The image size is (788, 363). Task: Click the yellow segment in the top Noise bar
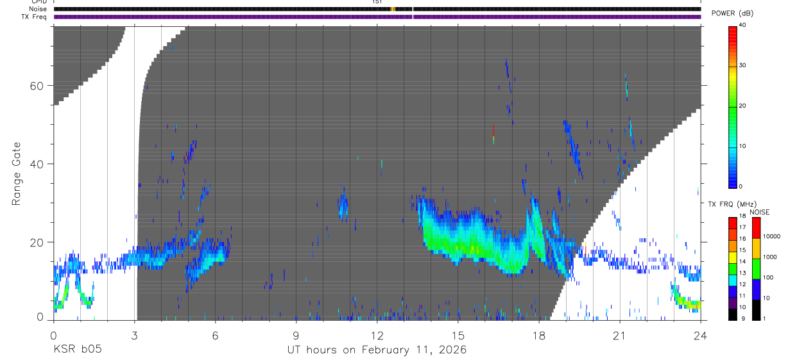[x=392, y=9]
